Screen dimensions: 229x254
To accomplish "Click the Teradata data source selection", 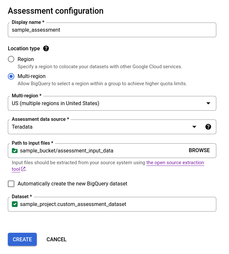I will coord(98,127).
